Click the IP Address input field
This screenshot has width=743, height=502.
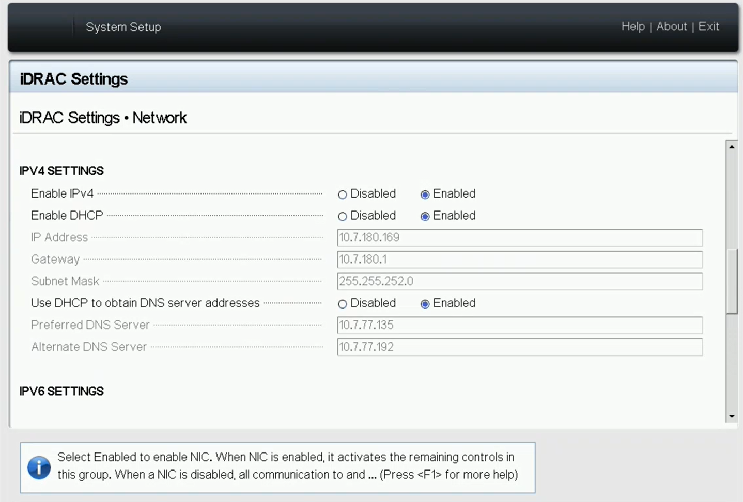point(519,238)
